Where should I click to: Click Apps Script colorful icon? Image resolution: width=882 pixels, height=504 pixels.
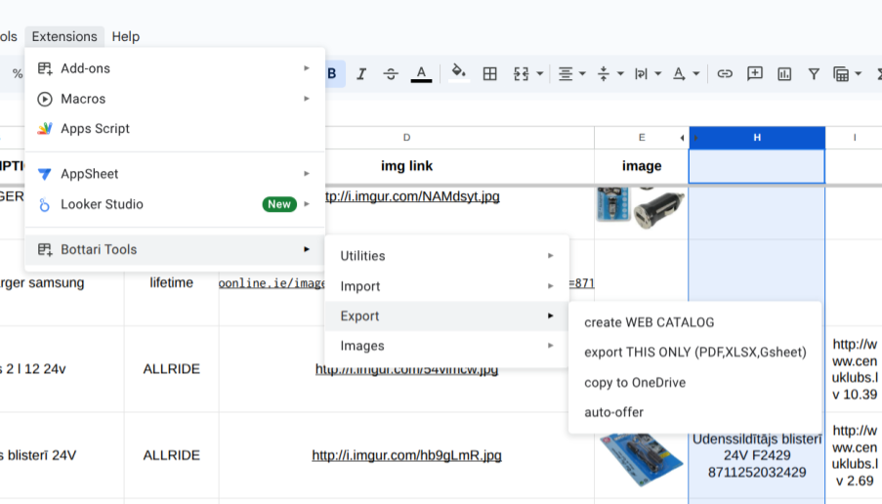pos(44,128)
